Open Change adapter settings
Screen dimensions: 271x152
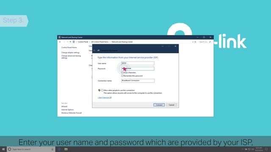tap(70, 52)
